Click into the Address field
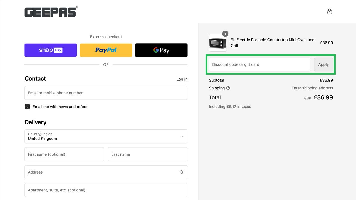356x200 pixels. pyautogui.click(x=106, y=172)
